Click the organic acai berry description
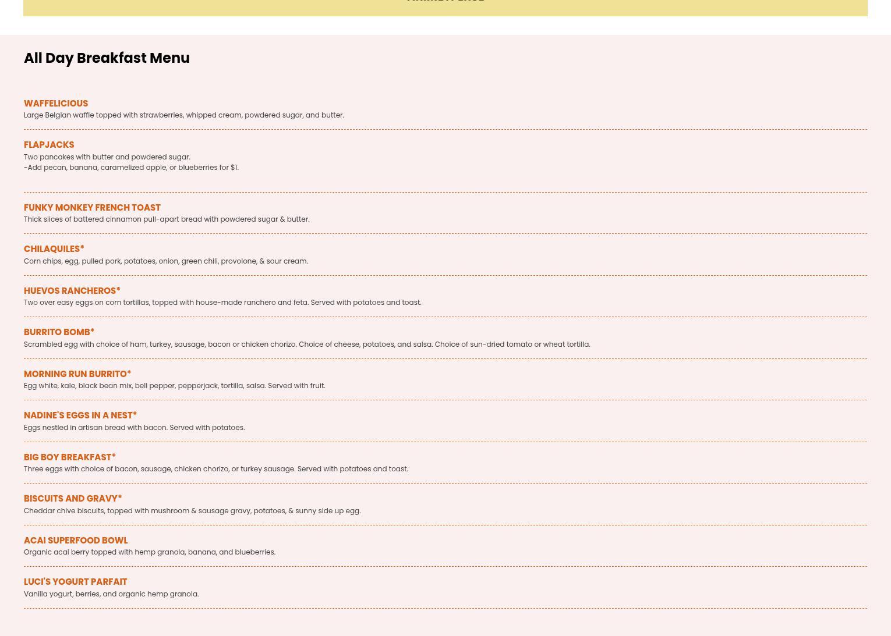The image size is (891, 636). pyautogui.click(x=149, y=552)
